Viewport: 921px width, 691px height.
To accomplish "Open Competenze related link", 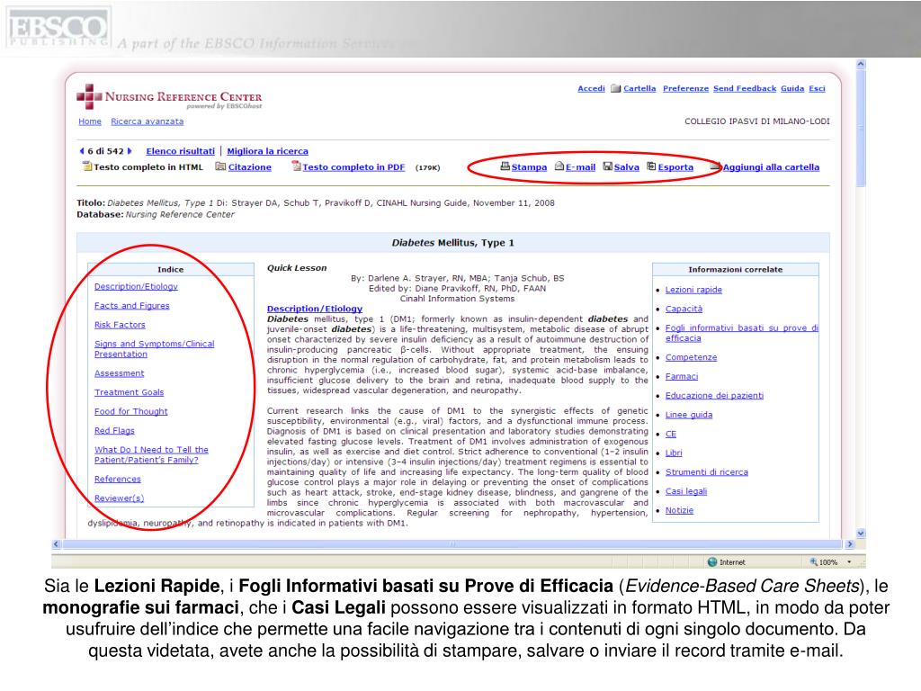I will pos(691,357).
